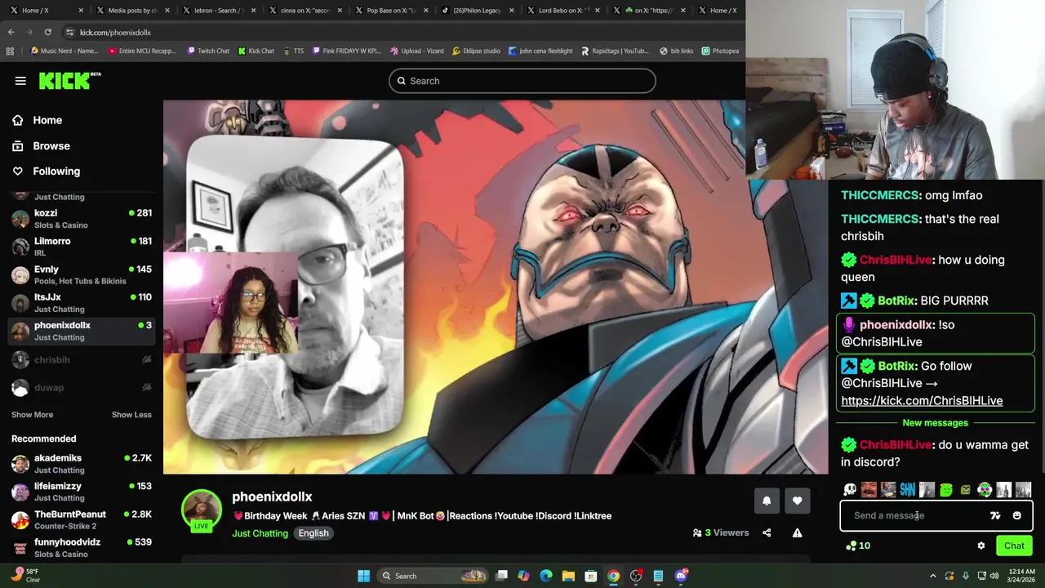Click the phoenixdollx channel name heading

(272, 497)
